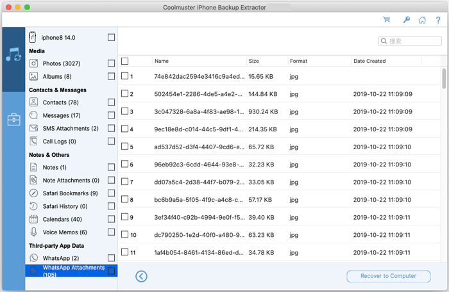Image resolution: width=449 pixels, height=292 pixels.
Task: Go back with the circular arrow button
Action: click(x=141, y=276)
